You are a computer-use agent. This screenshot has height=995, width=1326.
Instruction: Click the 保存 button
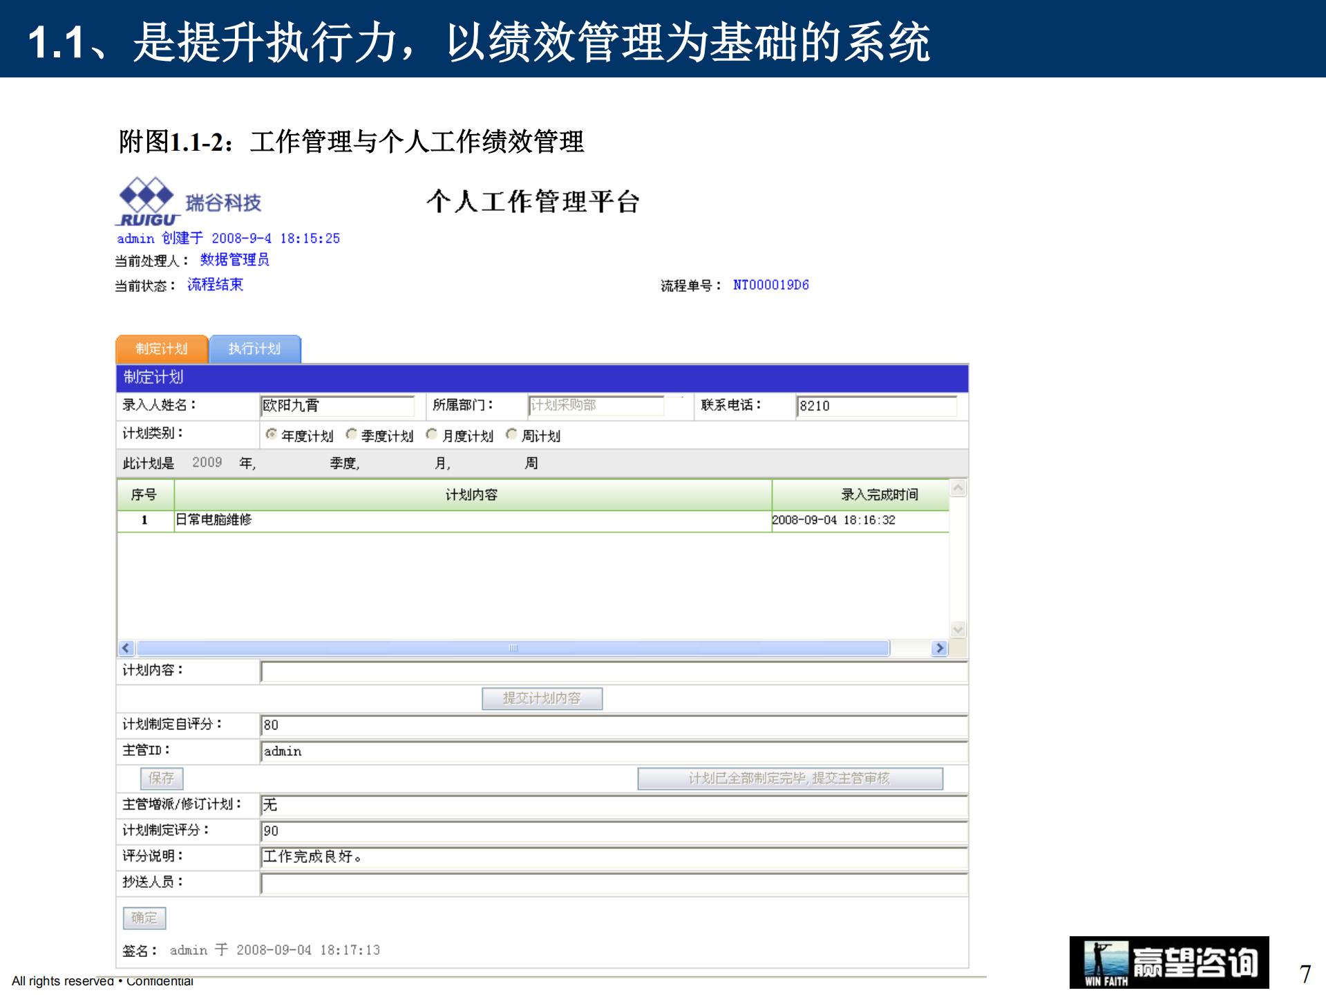tap(161, 779)
